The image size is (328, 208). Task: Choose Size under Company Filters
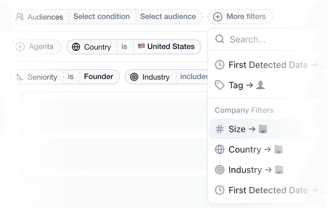pyautogui.click(x=237, y=129)
